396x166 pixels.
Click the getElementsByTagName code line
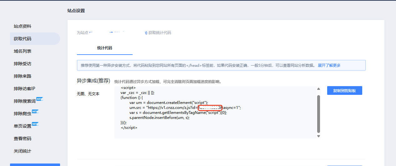178,113
